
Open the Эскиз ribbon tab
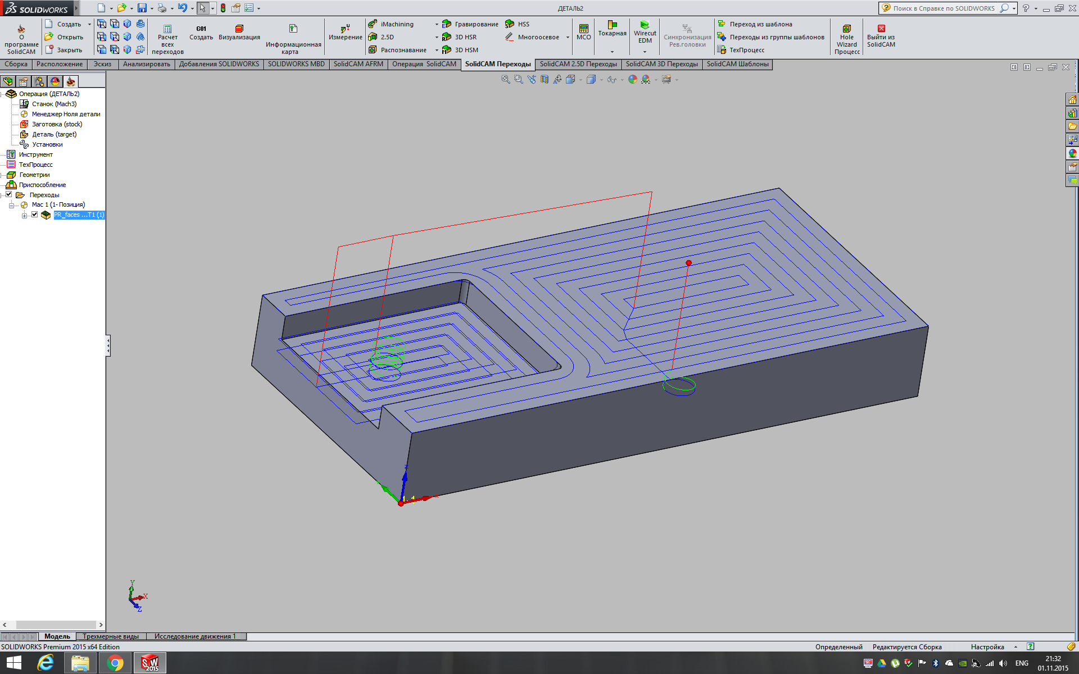coord(102,64)
